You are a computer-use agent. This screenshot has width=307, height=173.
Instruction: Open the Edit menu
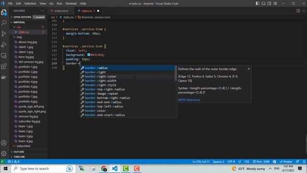[x=18, y=3]
